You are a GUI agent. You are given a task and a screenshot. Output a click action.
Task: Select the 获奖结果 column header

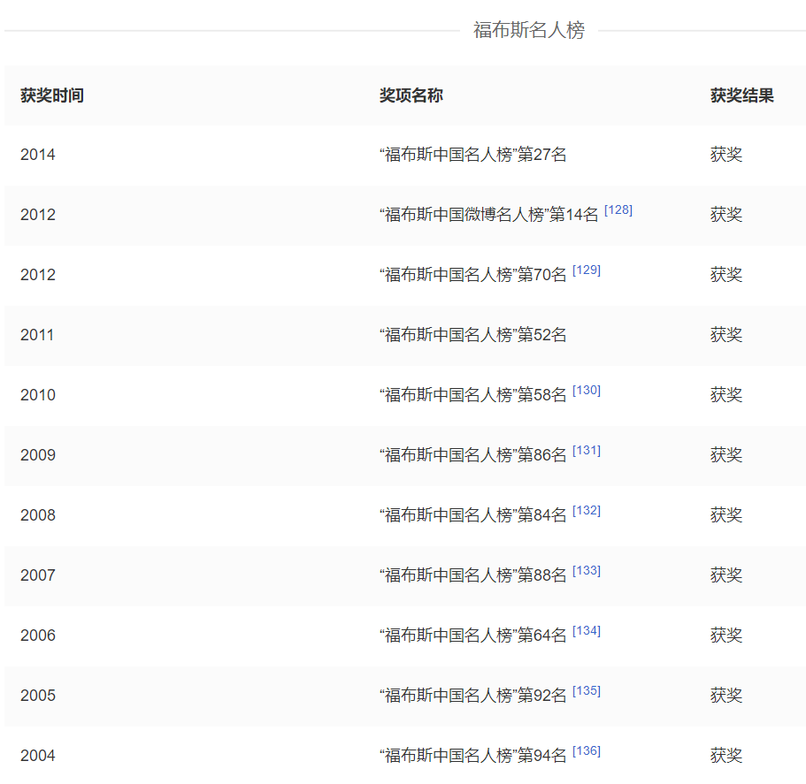coord(741,95)
